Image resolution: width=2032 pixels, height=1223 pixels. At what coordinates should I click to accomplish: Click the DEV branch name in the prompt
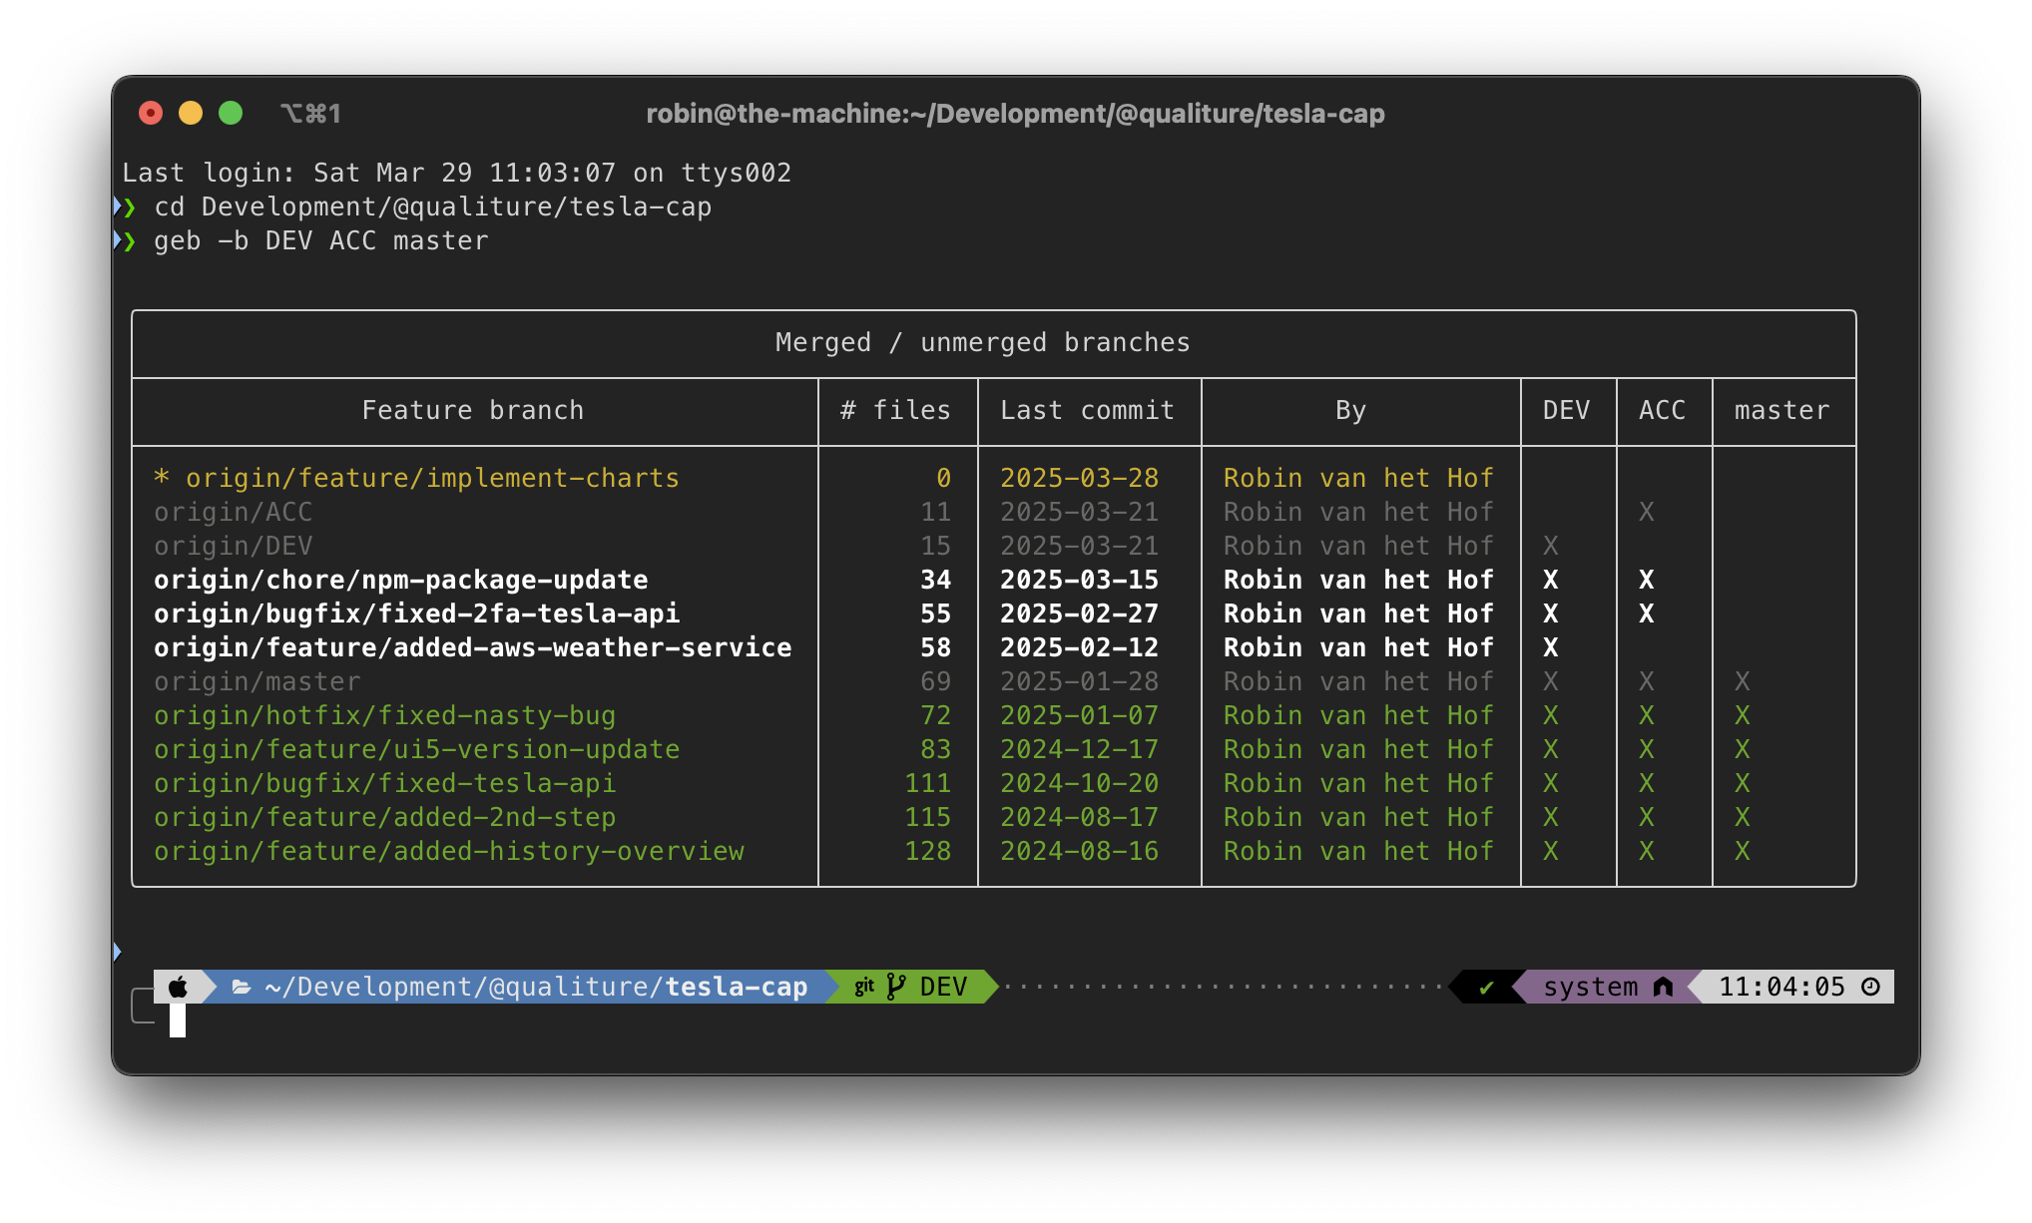[x=943, y=987]
